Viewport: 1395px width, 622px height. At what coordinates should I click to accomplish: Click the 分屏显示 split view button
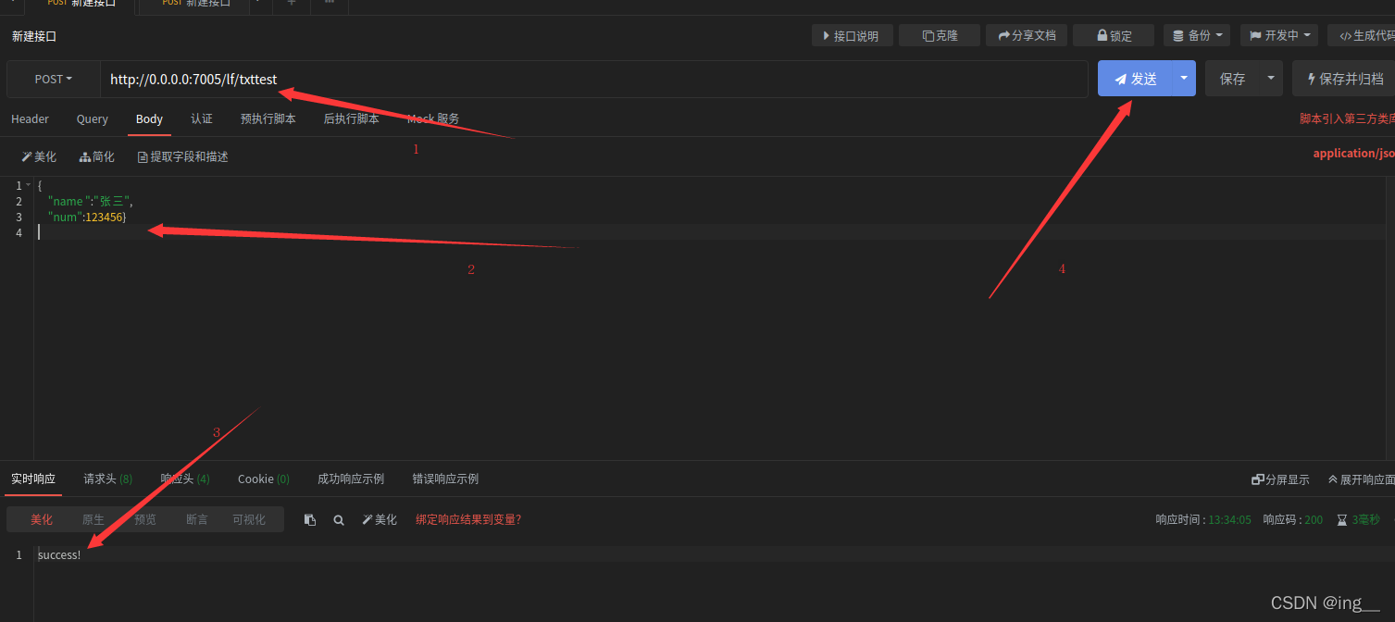pos(1280,479)
